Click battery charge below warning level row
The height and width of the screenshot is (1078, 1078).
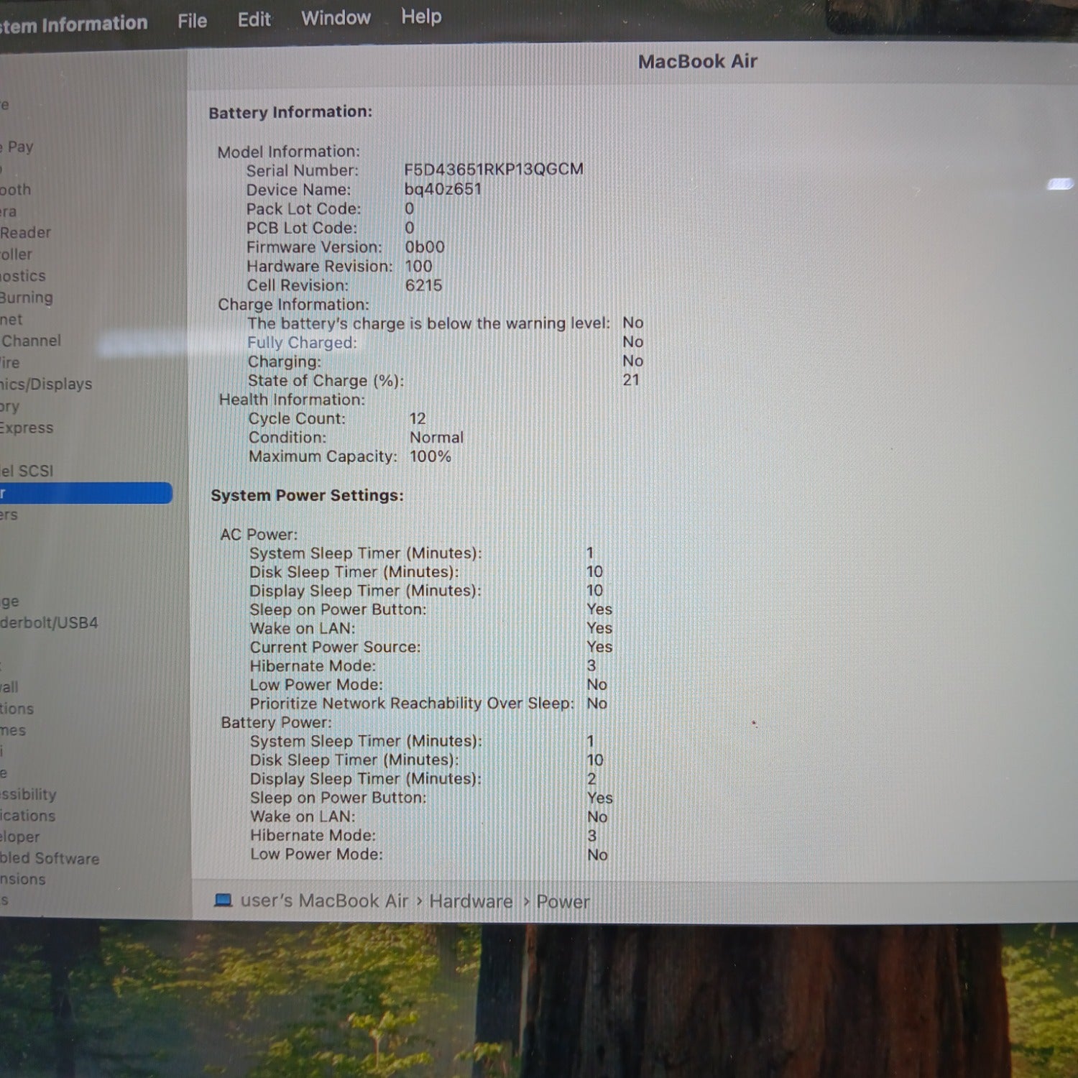(x=446, y=323)
